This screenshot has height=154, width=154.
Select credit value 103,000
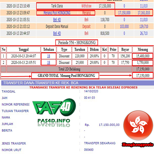click(x=124, y=26)
